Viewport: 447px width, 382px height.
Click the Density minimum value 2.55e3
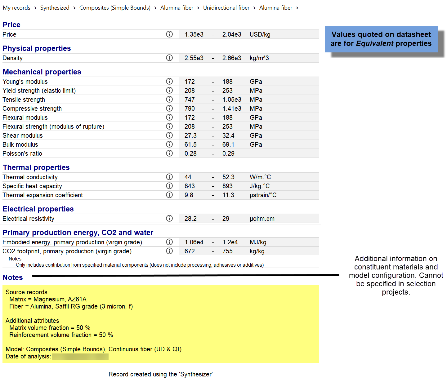point(194,58)
